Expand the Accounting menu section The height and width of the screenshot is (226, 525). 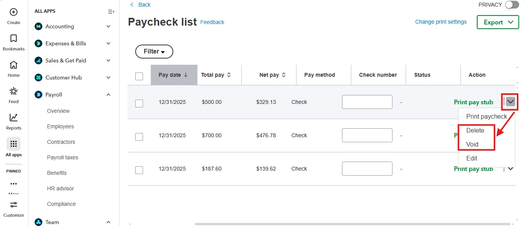tap(108, 26)
